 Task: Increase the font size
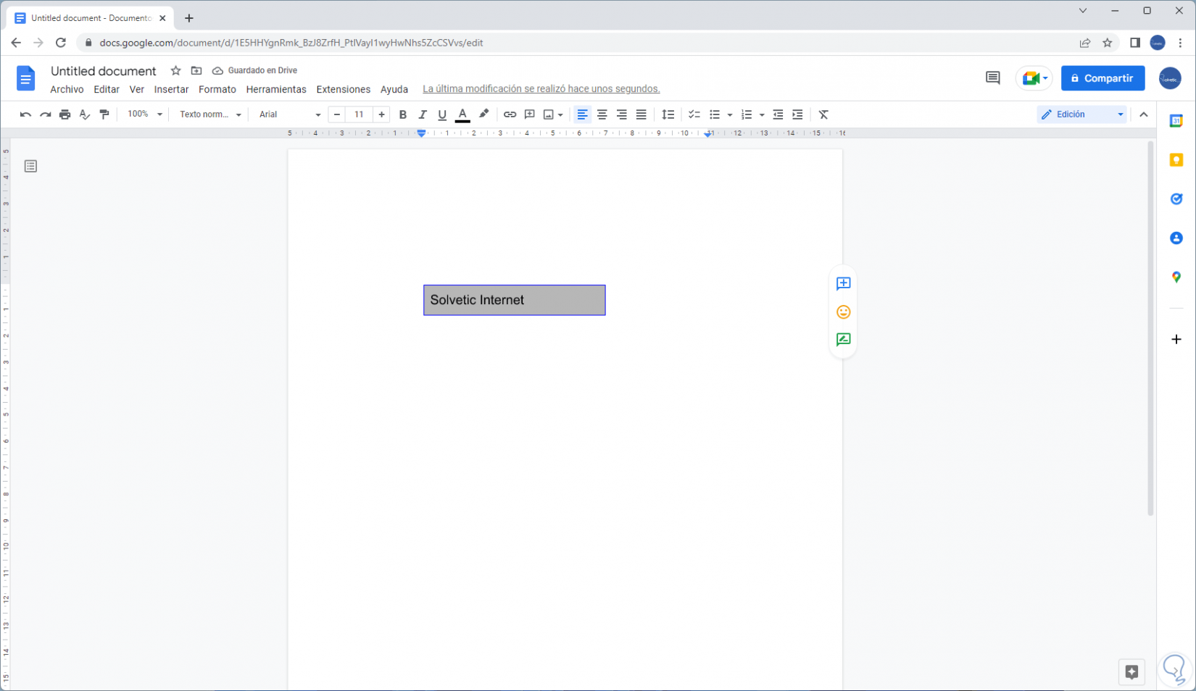(381, 114)
